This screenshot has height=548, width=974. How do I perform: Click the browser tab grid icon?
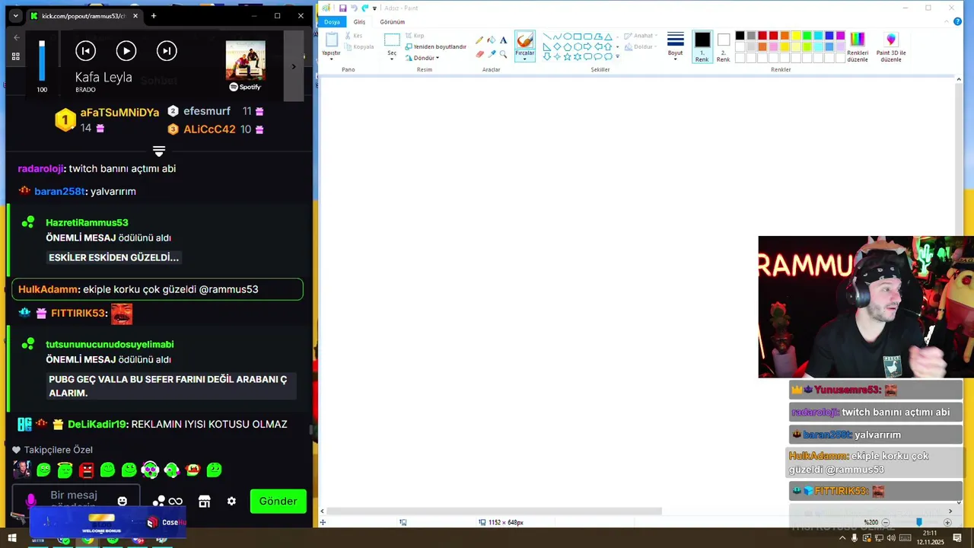(15, 56)
